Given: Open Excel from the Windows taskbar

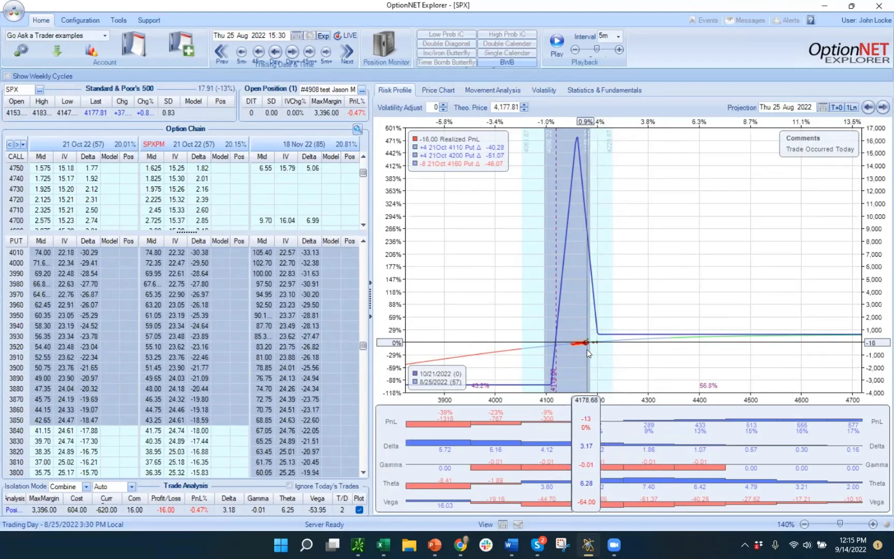Looking at the screenshot, I should [383, 545].
